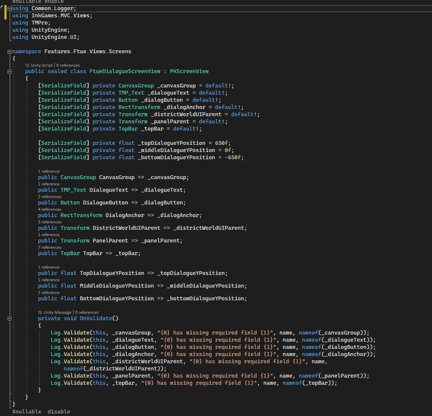Click the 650f value of _topDialogueYPosition
Screen dimensions: 432x416
tap(221, 143)
